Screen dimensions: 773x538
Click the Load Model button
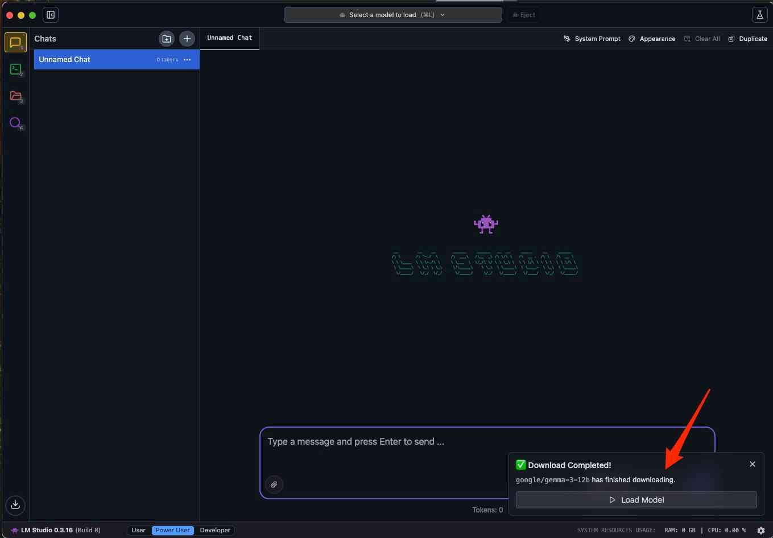(x=636, y=500)
